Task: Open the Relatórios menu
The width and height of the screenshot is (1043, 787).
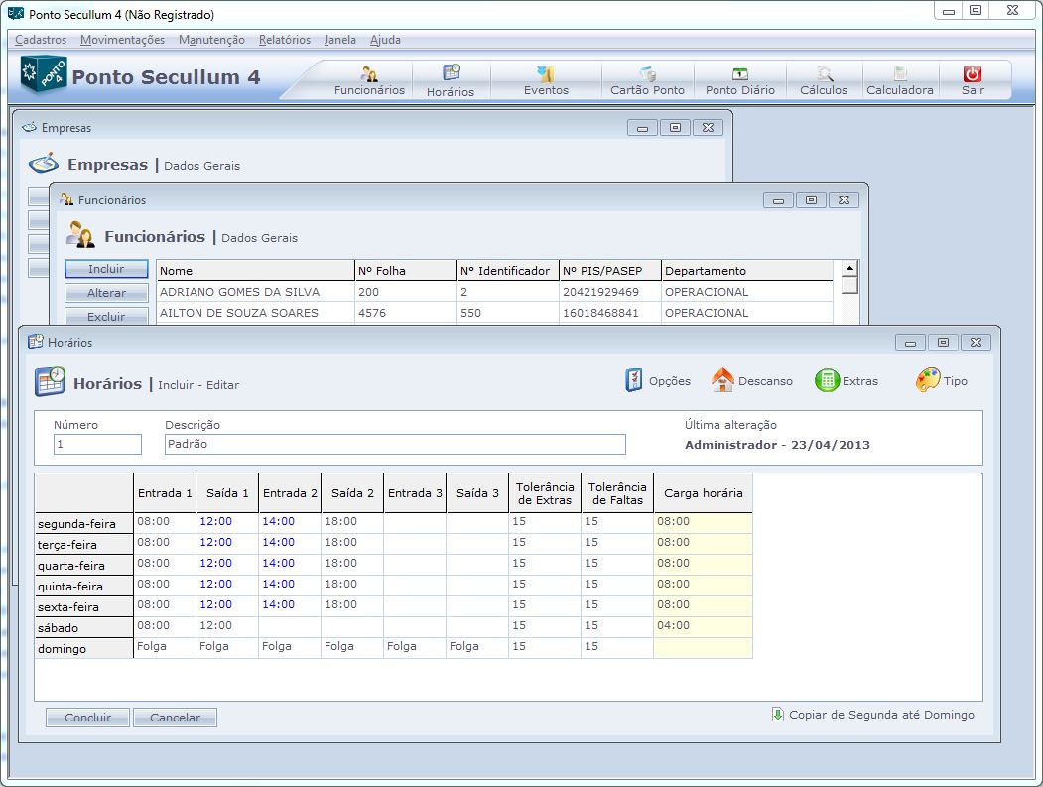Action: (285, 40)
